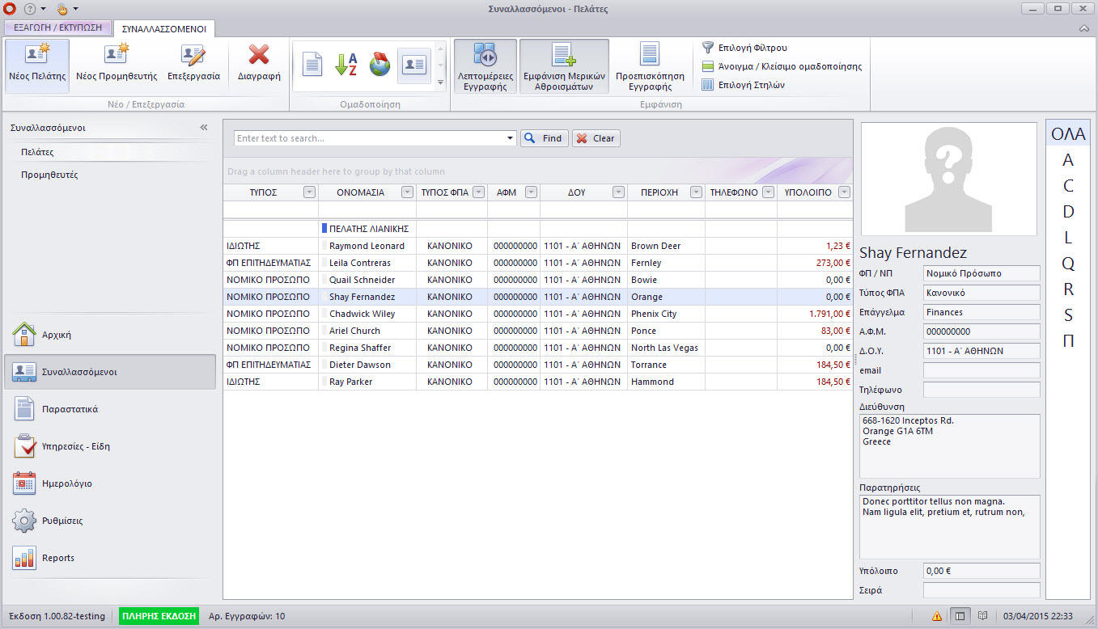Open Παραστατικά documents section
This screenshot has height=629, width=1098.
(x=110, y=409)
